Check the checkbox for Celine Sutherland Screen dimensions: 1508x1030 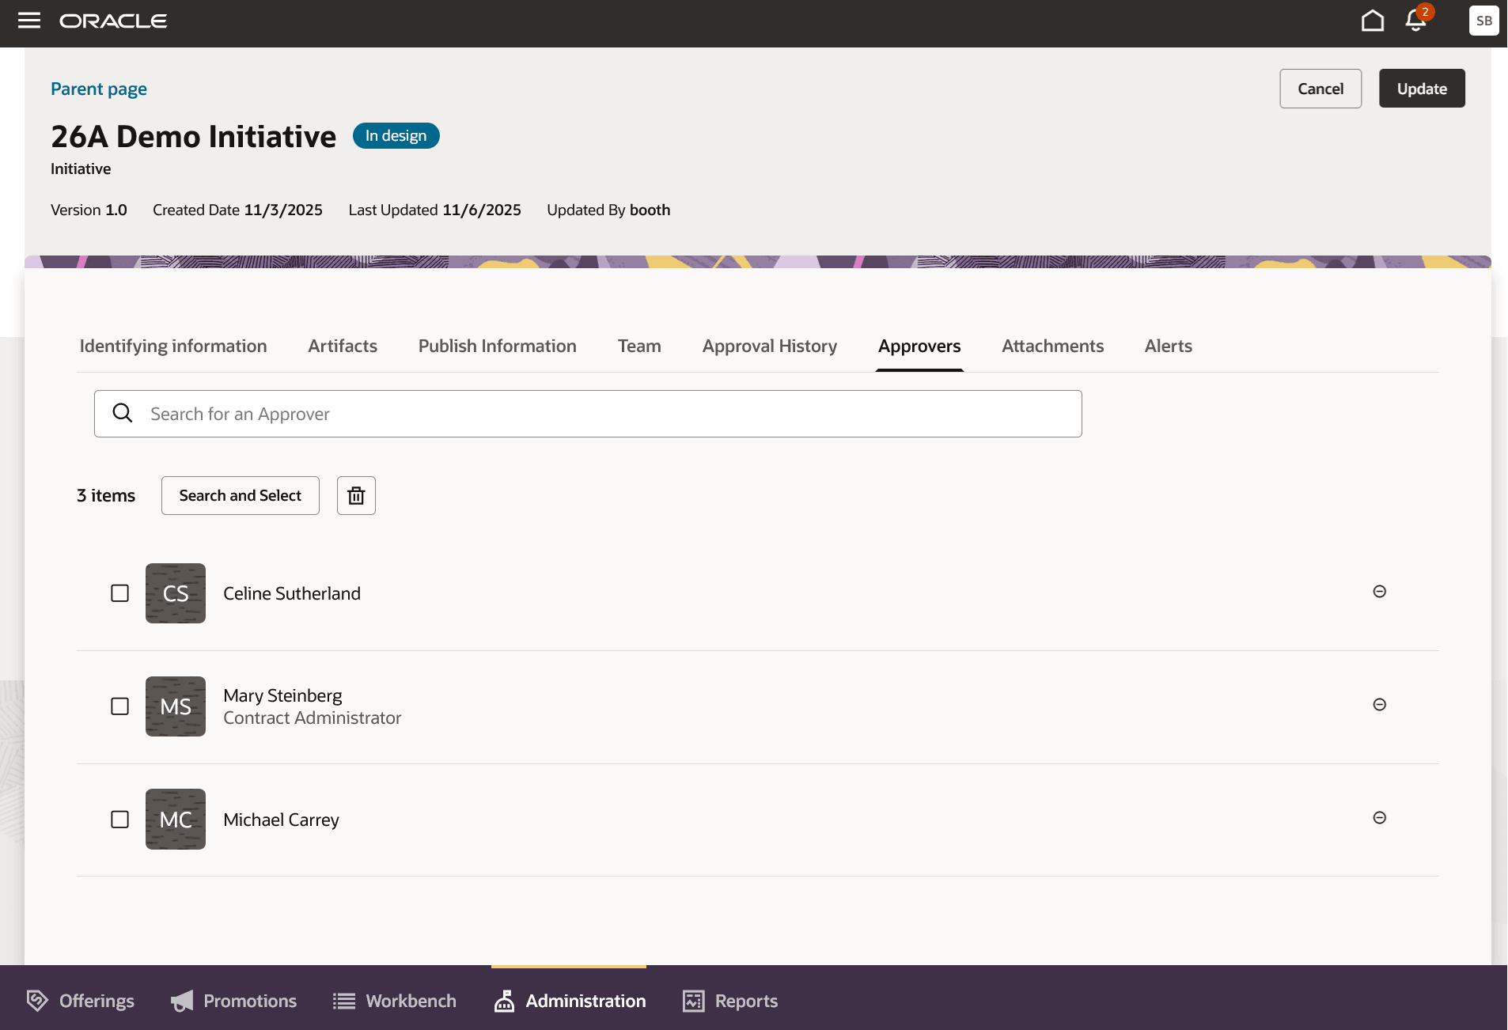pos(119,593)
